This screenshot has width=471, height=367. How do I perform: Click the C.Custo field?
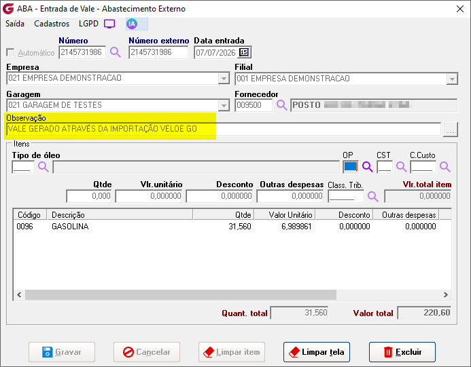tap(423, 167)
